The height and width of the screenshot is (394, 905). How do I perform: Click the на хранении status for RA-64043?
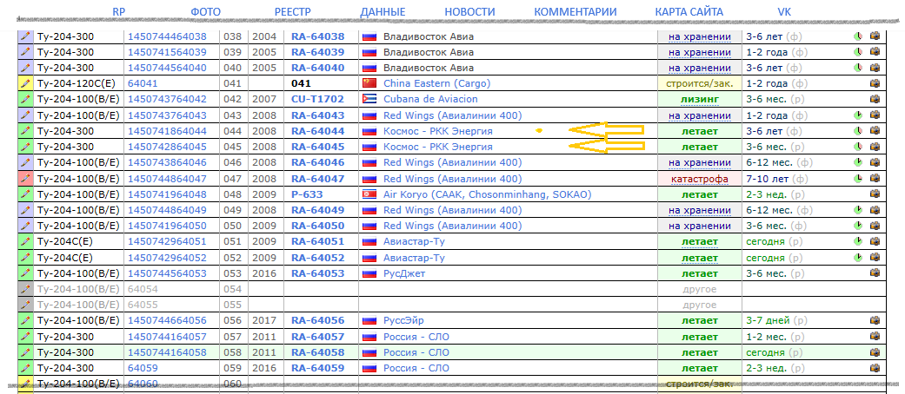[699, 115]
